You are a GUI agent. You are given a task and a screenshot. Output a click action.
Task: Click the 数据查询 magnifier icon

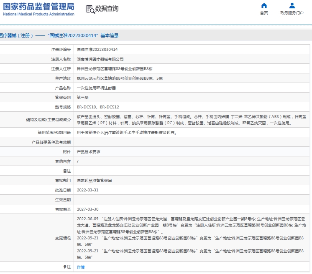(x=90, y=9)
